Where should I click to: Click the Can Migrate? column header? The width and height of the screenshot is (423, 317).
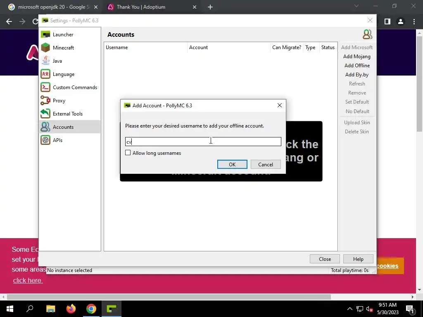[287, 47]
